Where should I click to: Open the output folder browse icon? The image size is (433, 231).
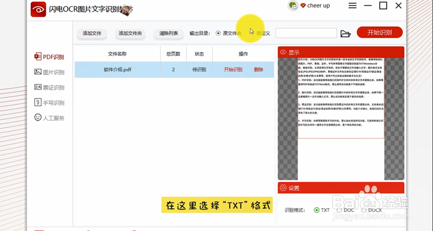click(346, 34)
